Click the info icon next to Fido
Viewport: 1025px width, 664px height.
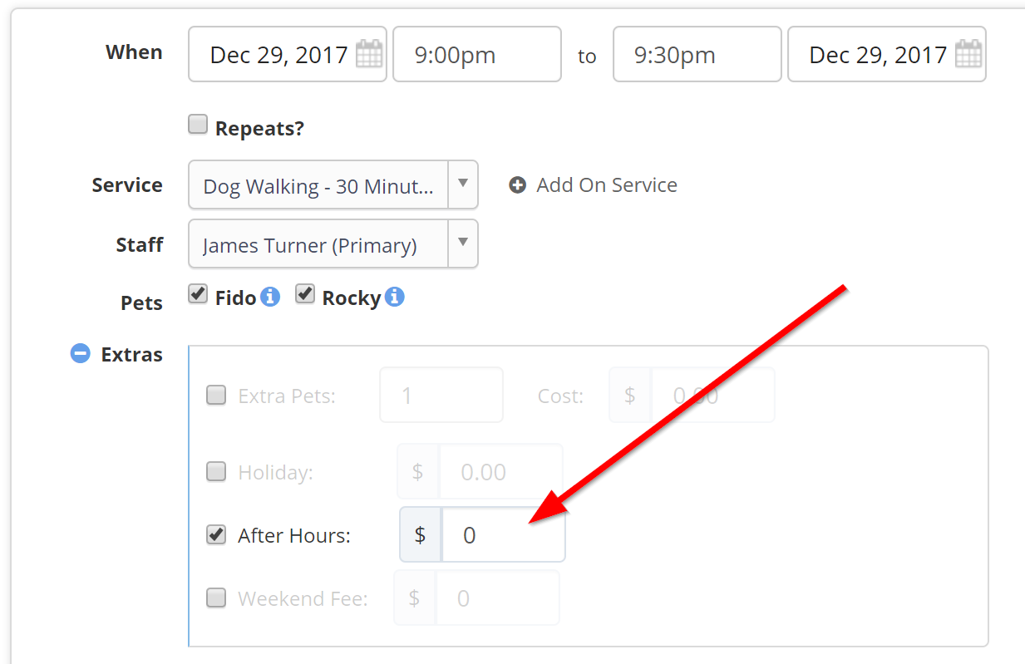(270, 297)
